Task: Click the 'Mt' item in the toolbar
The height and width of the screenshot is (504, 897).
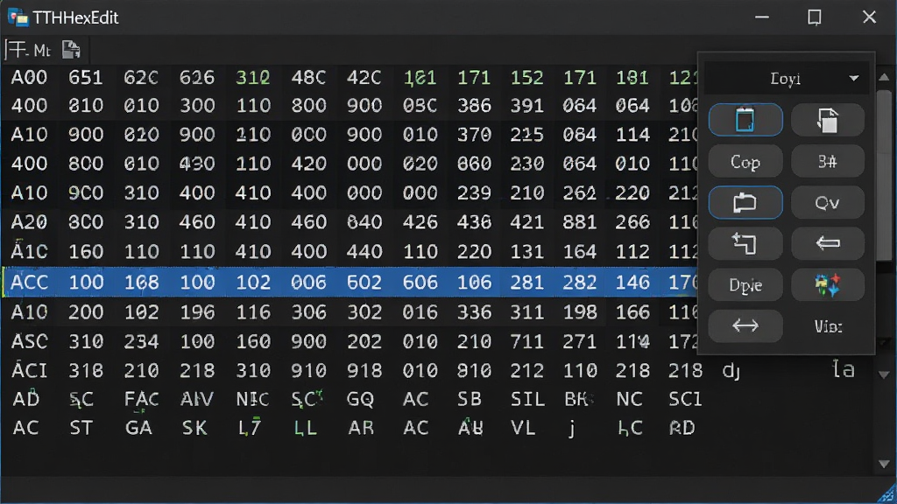Action: [x=42, y=51]
